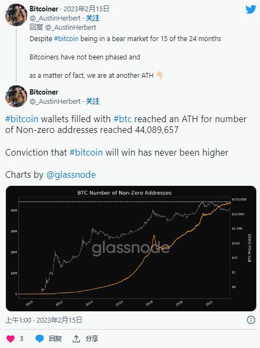Like the tweet with heart icon
This screenshot has height=348, width=260.
click(x=10, y=339)
